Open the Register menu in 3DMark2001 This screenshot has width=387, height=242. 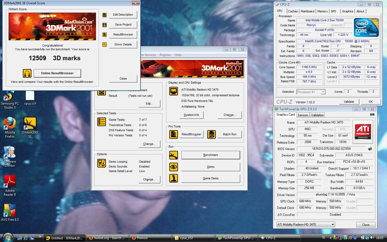[165, 55]
